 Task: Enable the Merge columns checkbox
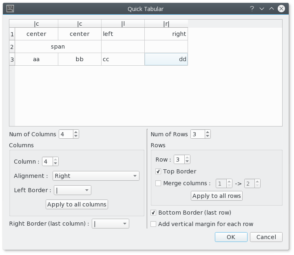coord(158,184)
